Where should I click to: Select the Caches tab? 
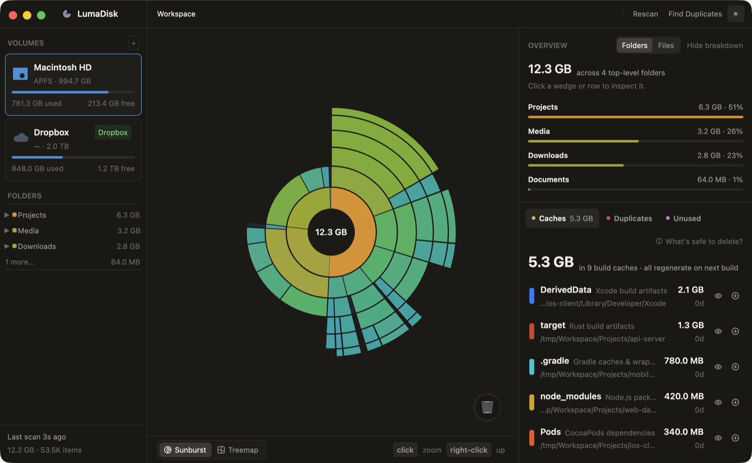[562, 218]
